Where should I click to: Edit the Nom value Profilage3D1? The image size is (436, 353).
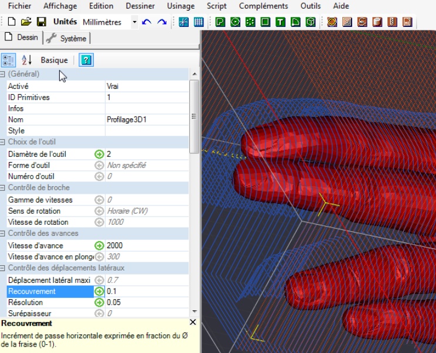point(147,119)
